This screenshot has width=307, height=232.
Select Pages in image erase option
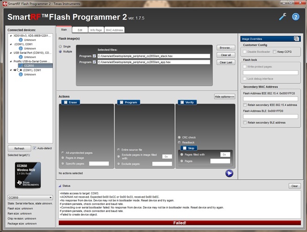tap(63, 158)
